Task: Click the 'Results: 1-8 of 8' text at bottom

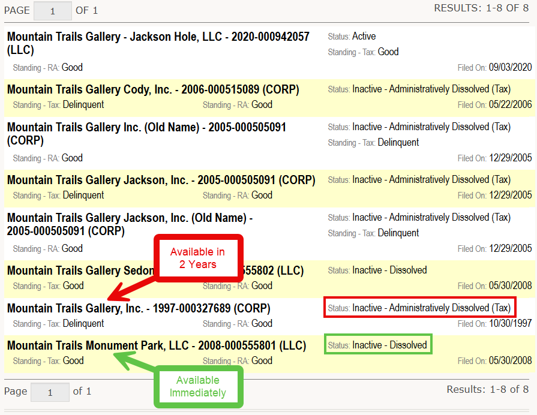Action: 487,390
